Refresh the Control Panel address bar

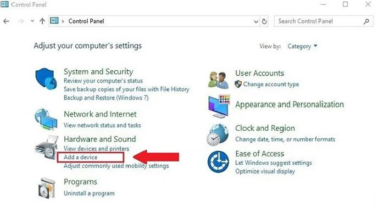click(x=264, y=21)
